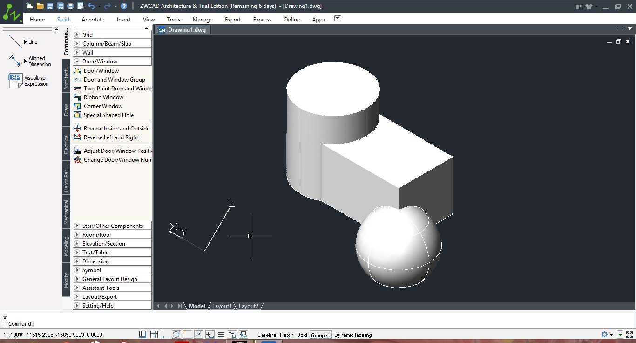Open the green dropdown arrow in status bar
Viewport: 636px width, 343px height.
click(620, 335)
